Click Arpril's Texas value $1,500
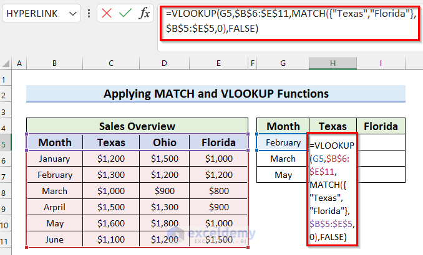The image size is (423, 255). click(111, 207)
